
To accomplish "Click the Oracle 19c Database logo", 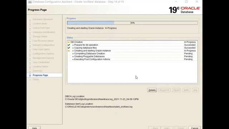I will (x=185, y=10).
